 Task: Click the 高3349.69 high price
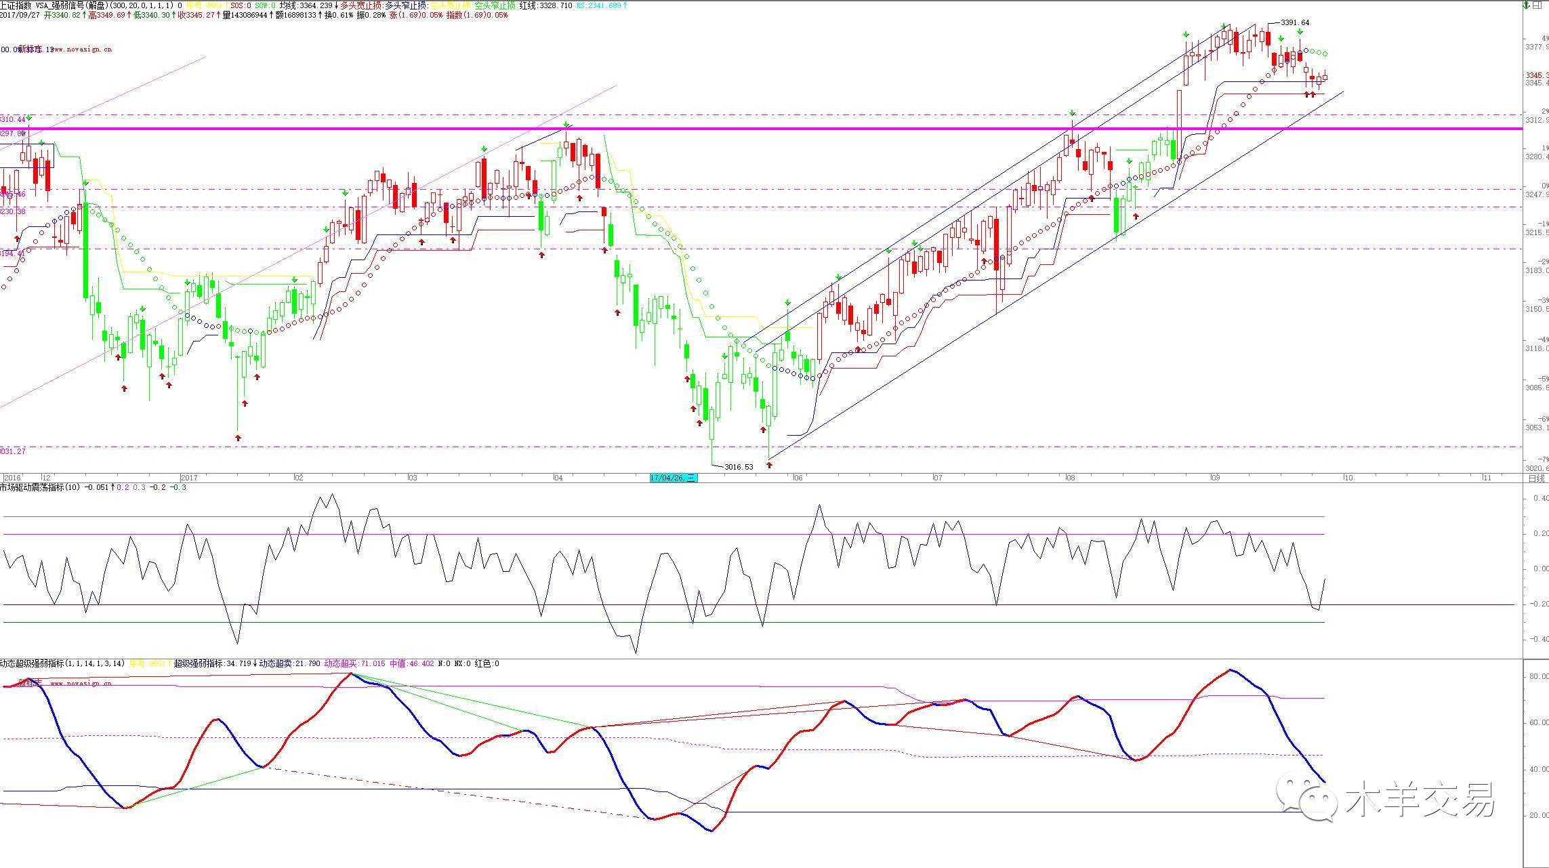(107, 15)
